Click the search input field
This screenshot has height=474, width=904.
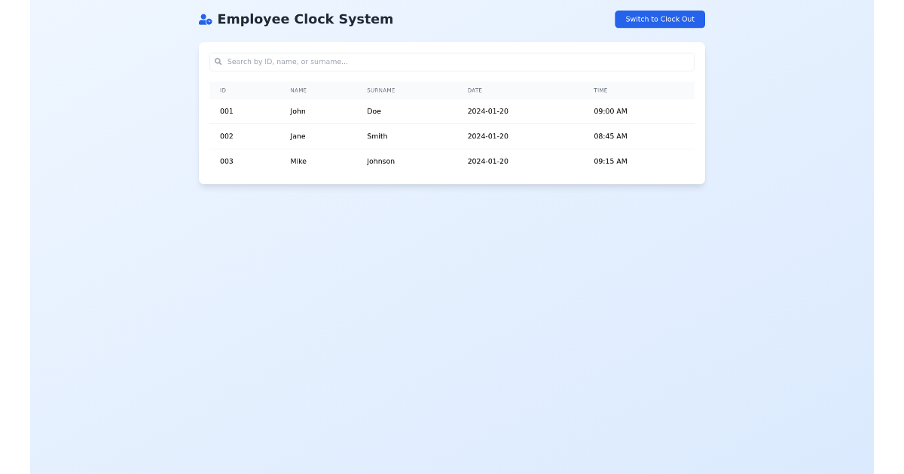point(452,62)
